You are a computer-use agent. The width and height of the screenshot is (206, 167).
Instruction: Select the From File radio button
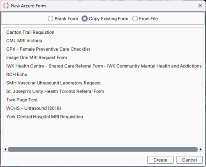click(145, 19)
